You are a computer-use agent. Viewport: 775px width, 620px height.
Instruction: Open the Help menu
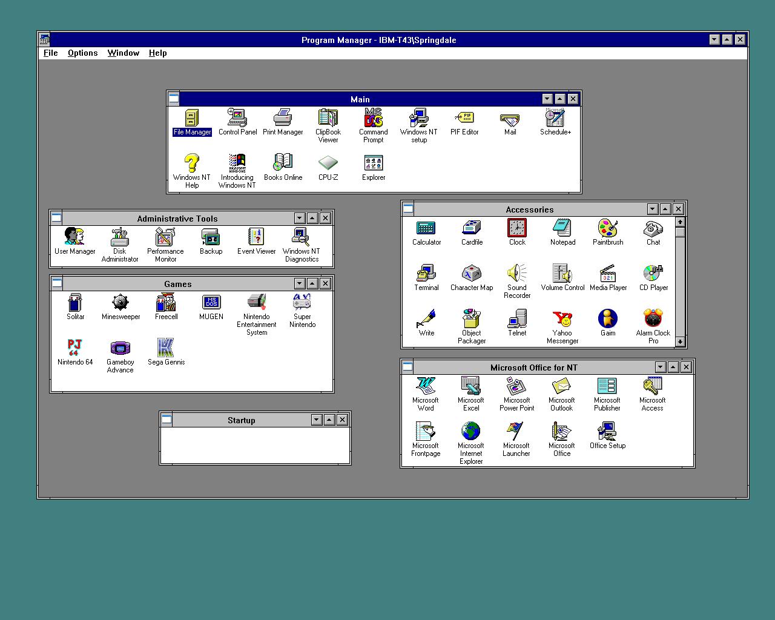[158, 53]
